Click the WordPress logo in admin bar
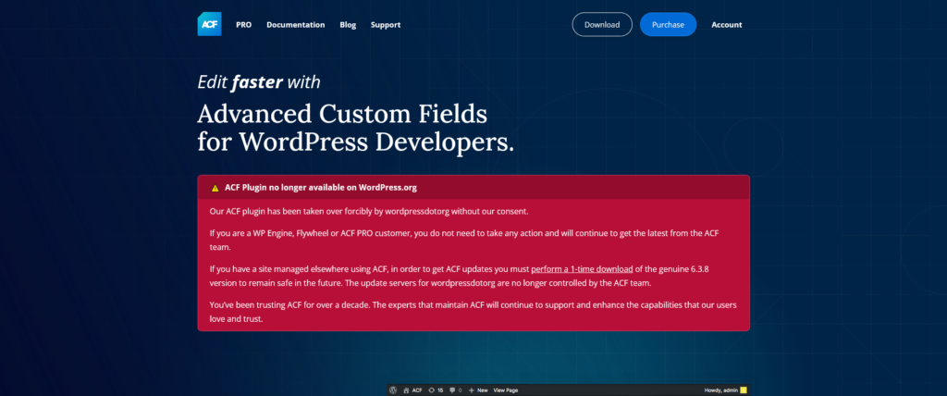 [393, 390]
